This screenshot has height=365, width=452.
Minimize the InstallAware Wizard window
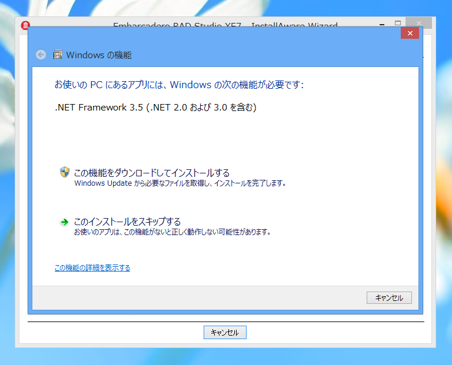click(x=382, y=24)
